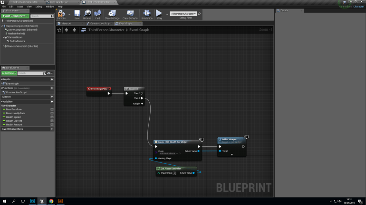Select Mesh (Inherited) component
The image size is (366, 205).
click(16, 34)
